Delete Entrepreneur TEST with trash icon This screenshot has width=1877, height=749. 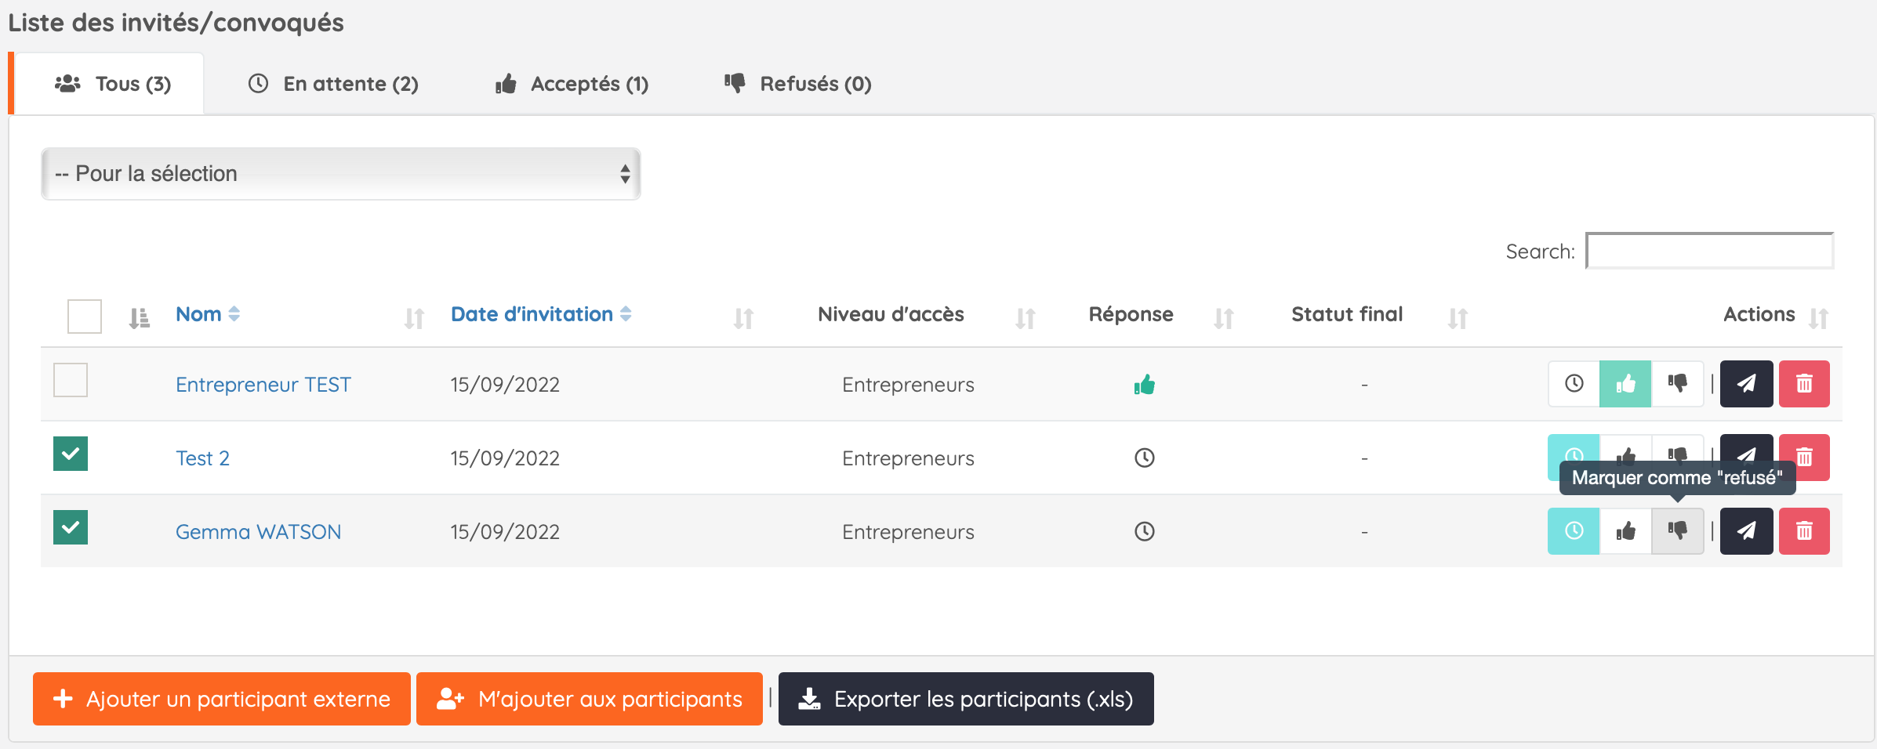(x=1804, y=384)
